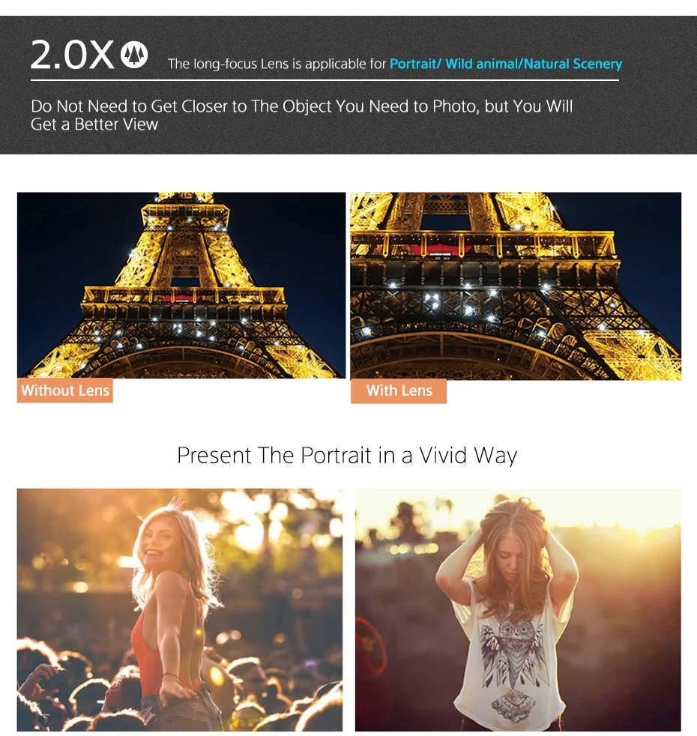Click the tree icon beside 2.0X
697x736 pixels.
134,55
